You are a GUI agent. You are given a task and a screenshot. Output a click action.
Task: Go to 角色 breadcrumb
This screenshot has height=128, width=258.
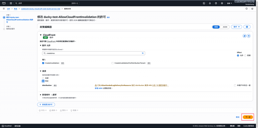point(15,9)
